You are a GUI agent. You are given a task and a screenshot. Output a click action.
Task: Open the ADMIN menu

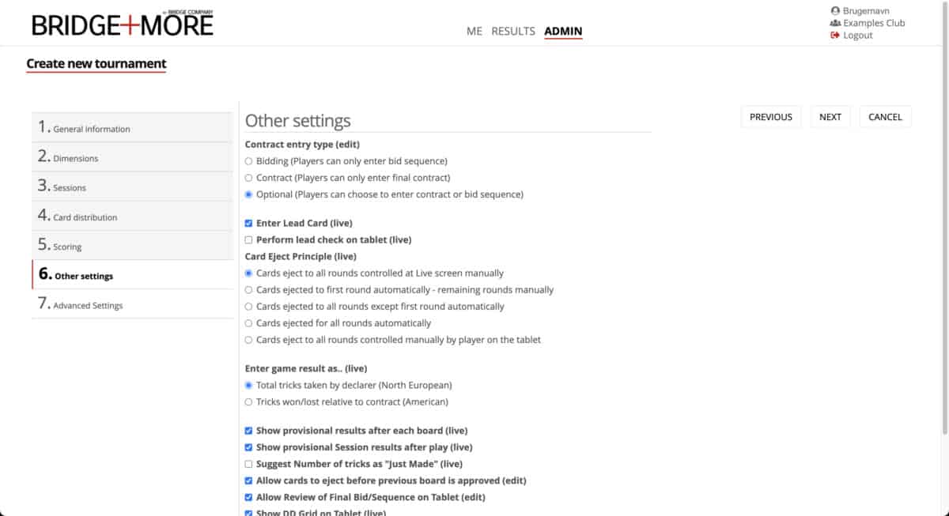click(563, 32)
